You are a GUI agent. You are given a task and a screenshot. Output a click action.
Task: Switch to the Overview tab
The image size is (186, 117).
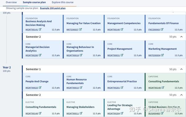[x=11, y=2]
